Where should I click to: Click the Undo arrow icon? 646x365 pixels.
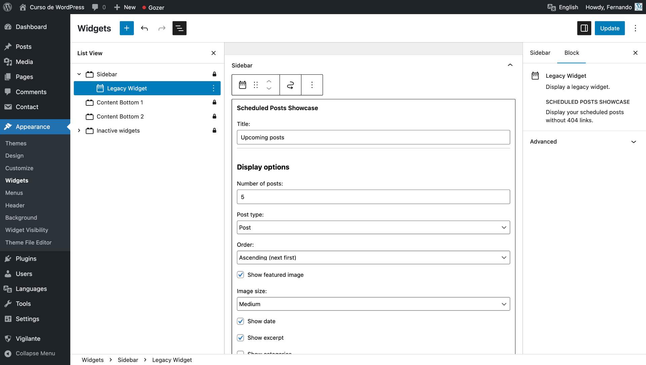(144, 28)
